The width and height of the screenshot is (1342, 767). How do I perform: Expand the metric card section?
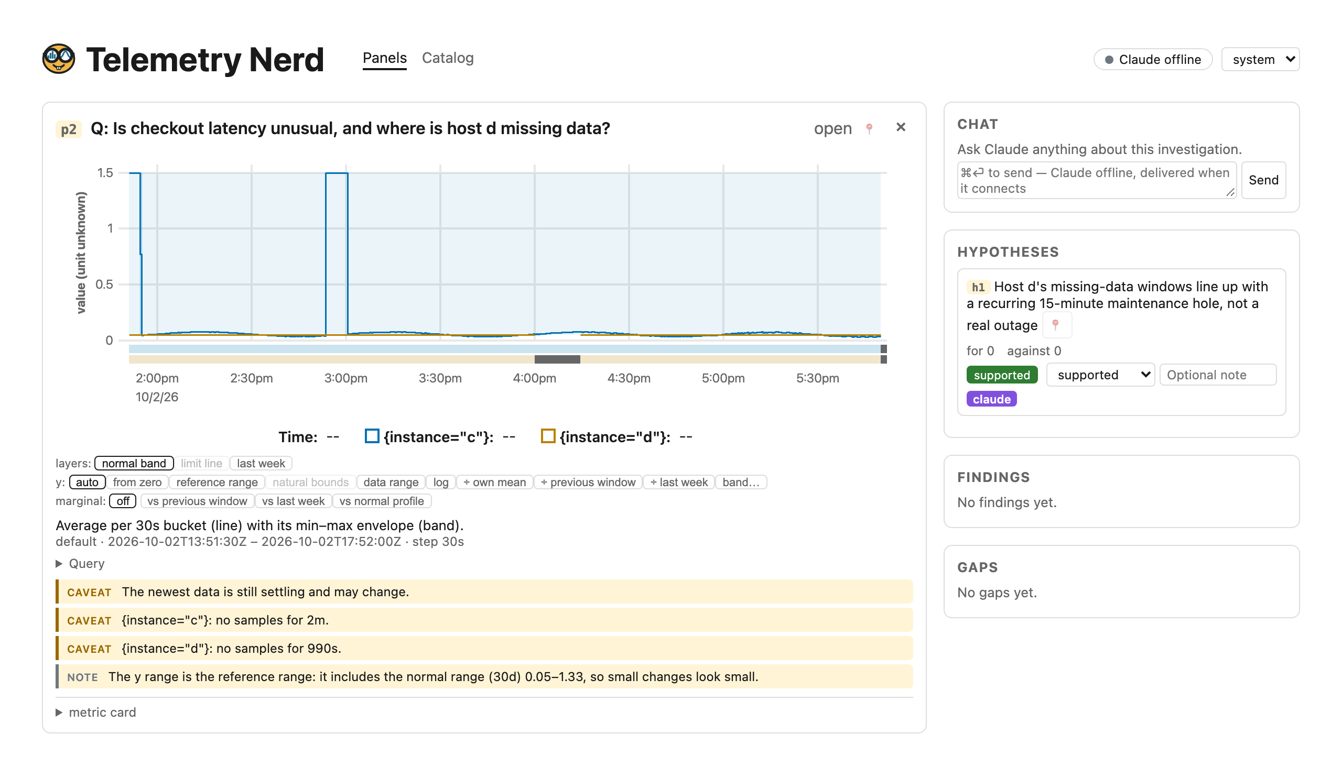point(96,711)
